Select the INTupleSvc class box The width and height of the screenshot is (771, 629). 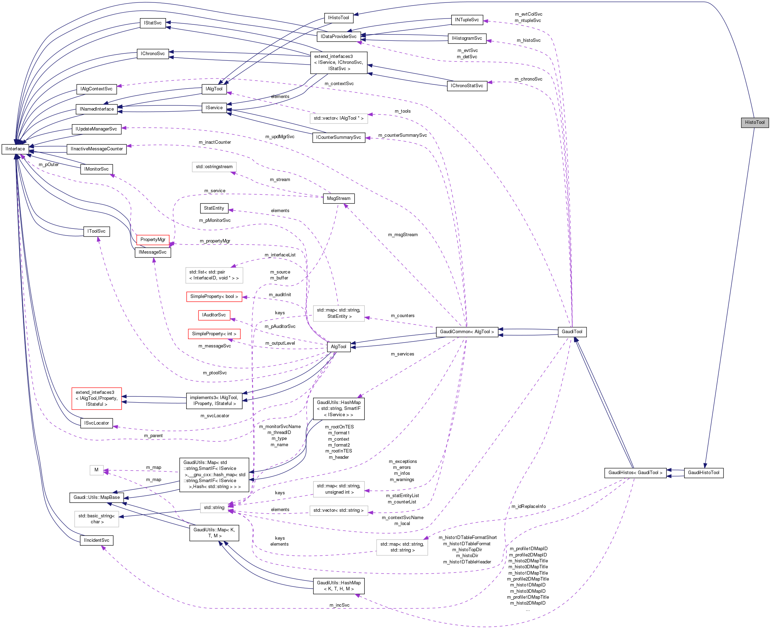coord(467,20)
